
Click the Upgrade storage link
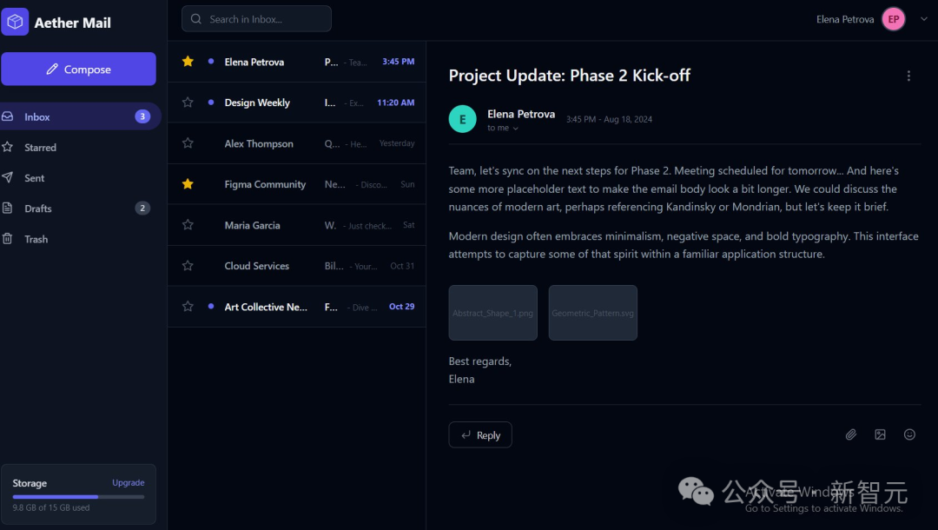[x=128, y=483]
